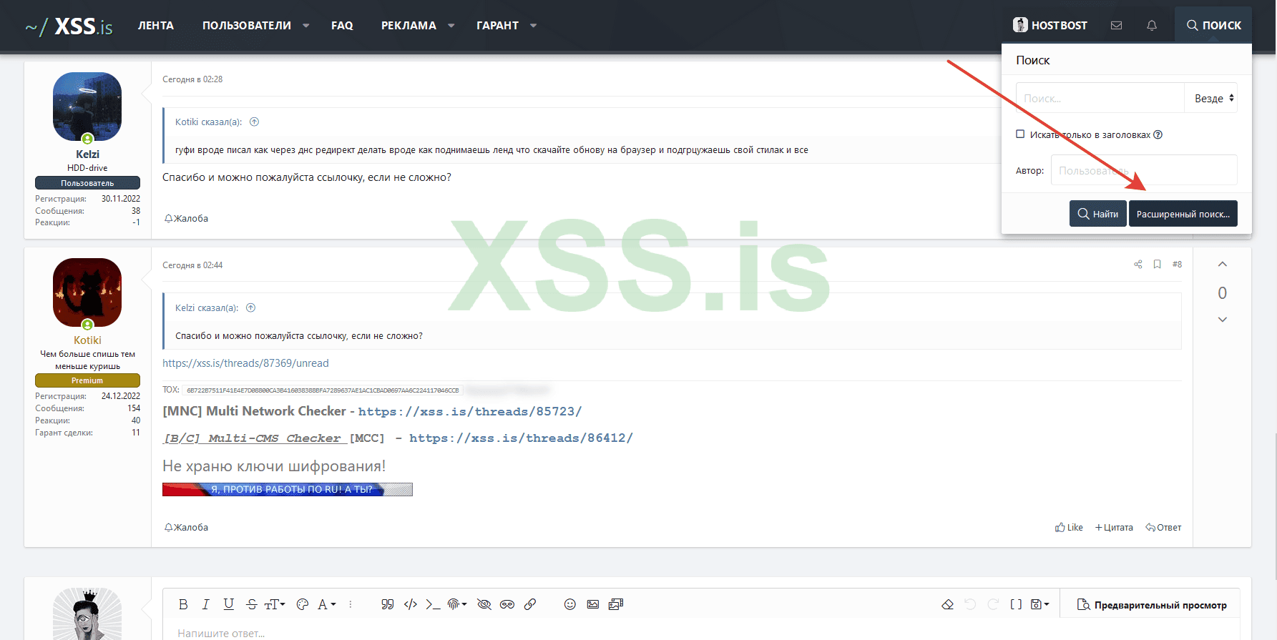Insert inline code with the terminal icon

click(x=433, y=604)
